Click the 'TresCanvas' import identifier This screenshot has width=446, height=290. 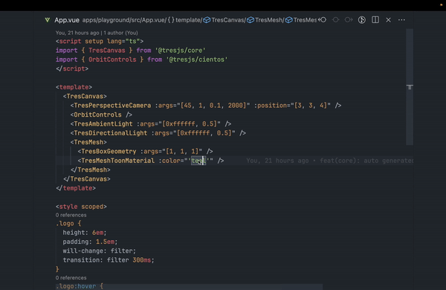(106, 51)
